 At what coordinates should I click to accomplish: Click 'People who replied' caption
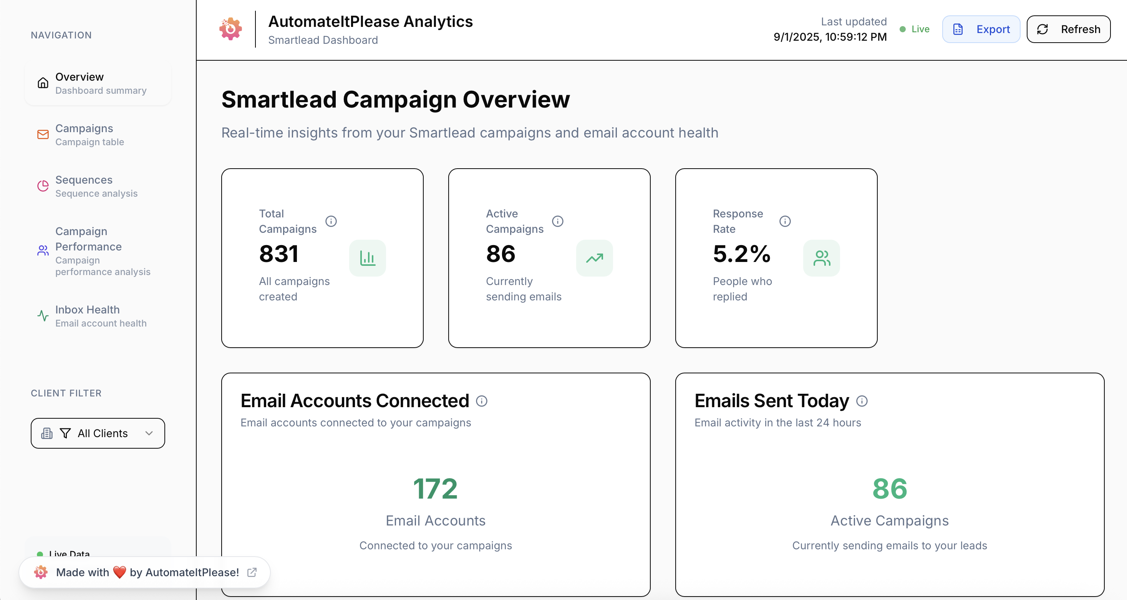[742, 289]
